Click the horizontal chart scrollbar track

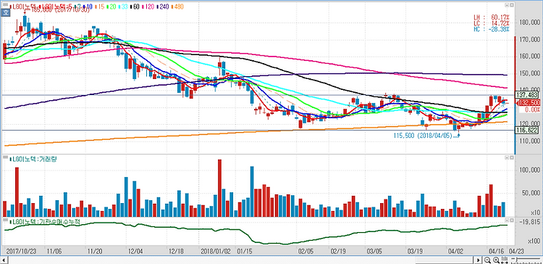click(x=241, y=260)
